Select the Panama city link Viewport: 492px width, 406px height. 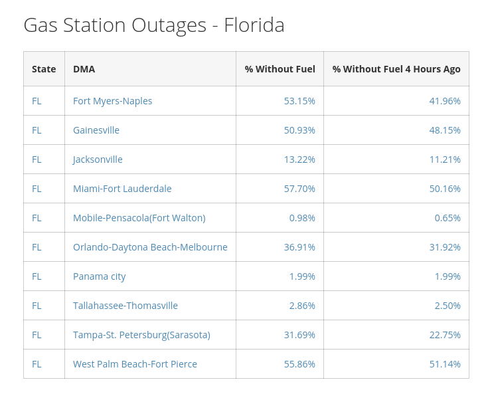tap(99, 276)
